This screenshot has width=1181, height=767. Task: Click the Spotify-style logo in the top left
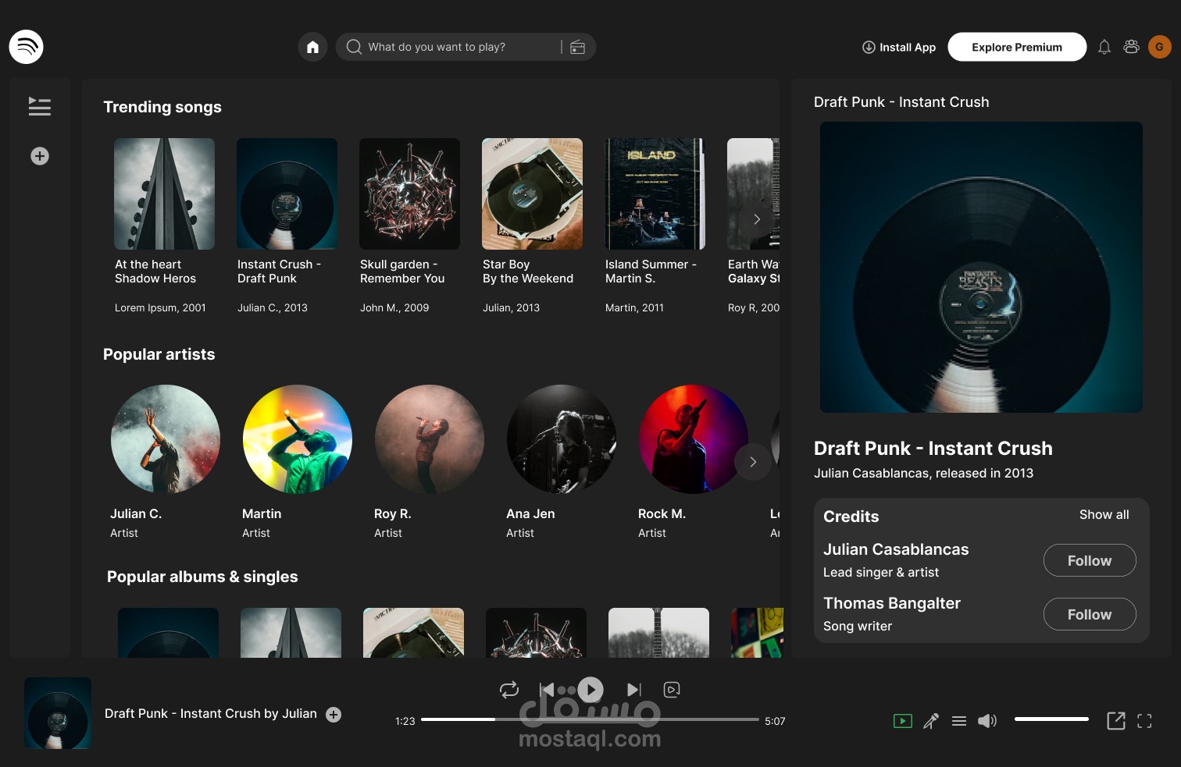point(26,47)
